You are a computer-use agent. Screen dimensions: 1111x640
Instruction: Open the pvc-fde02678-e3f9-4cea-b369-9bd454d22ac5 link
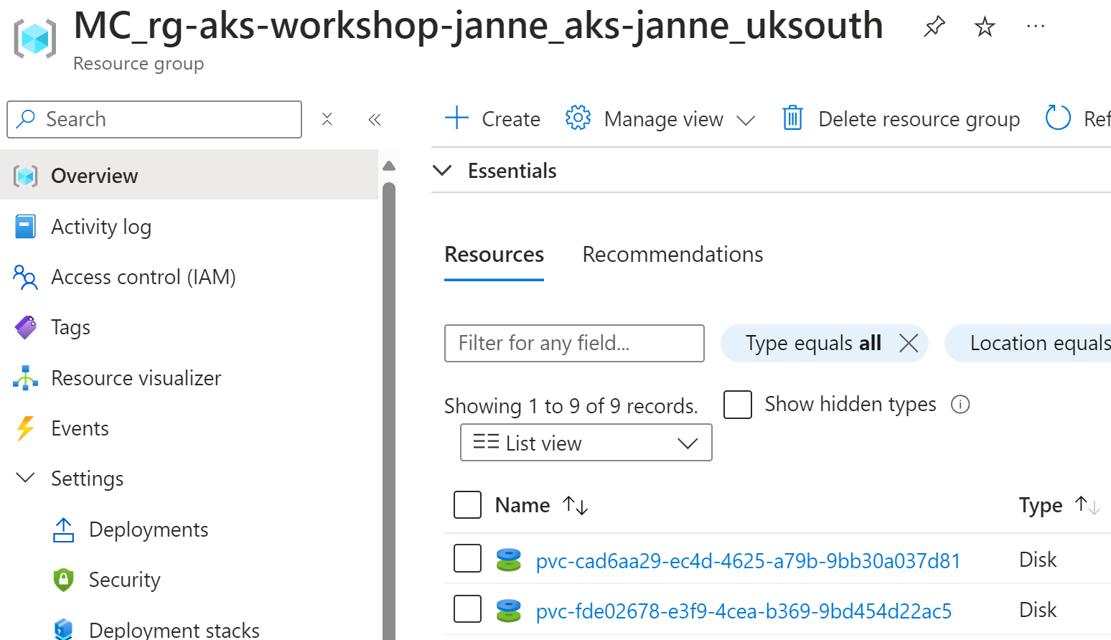(x=744, y=611)
